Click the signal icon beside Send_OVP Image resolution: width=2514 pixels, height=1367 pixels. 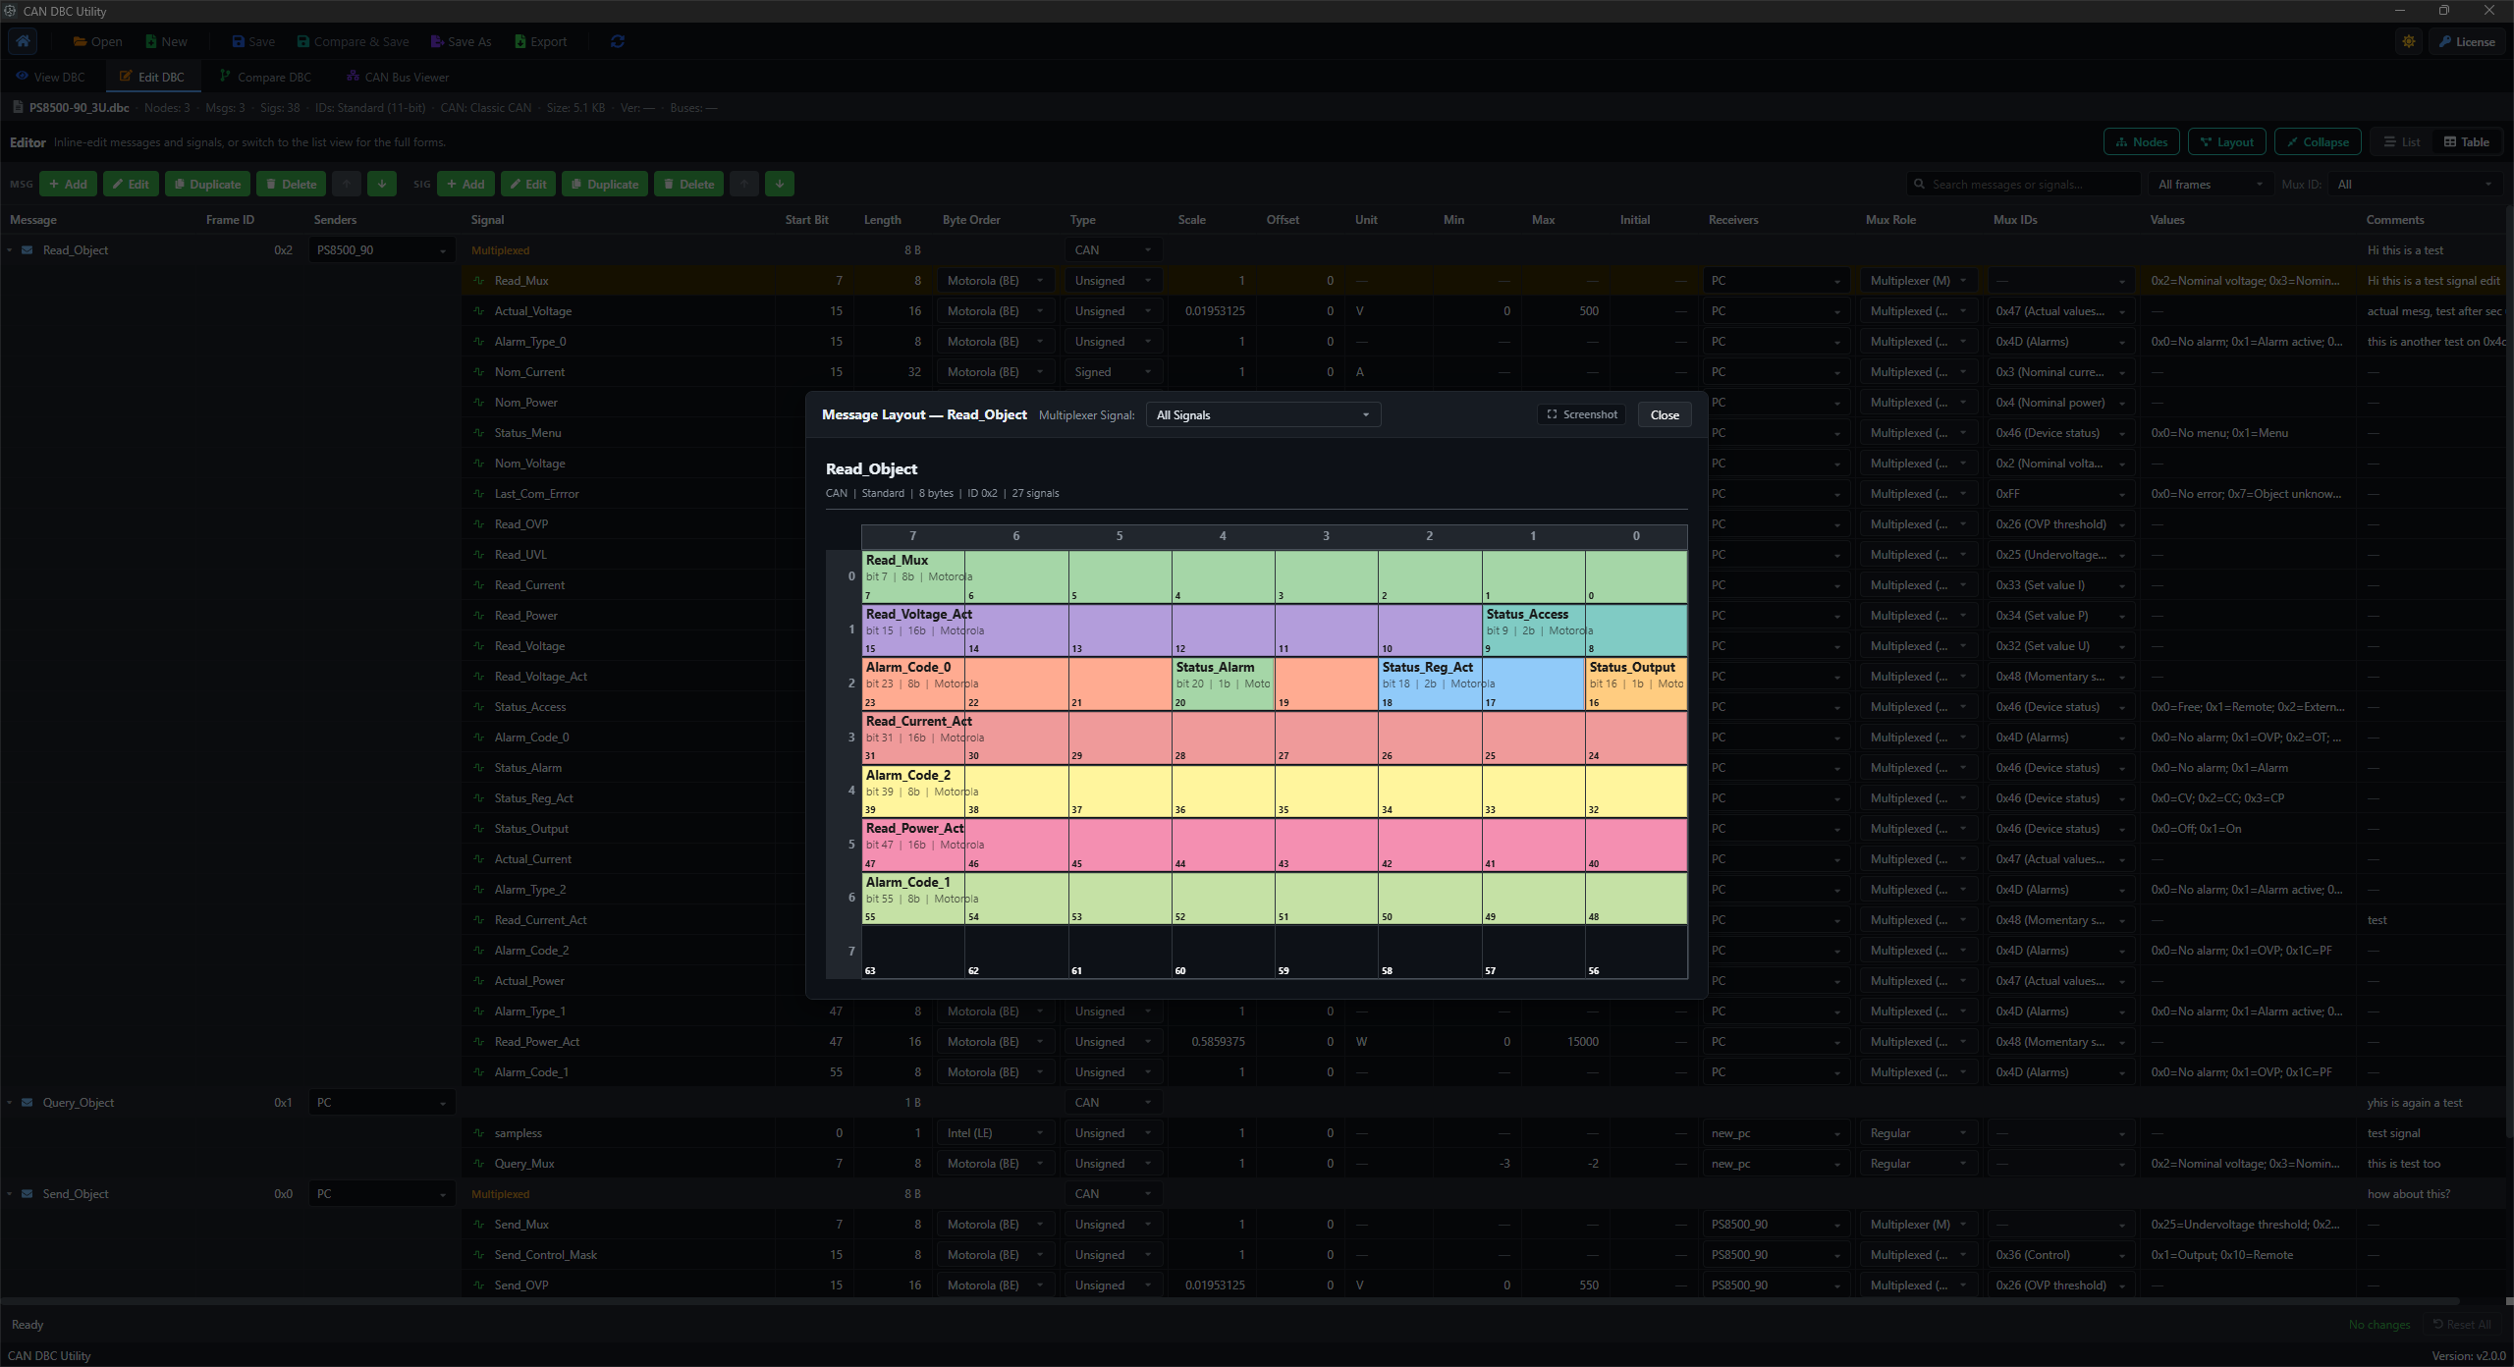click(x=479, y=1285)
